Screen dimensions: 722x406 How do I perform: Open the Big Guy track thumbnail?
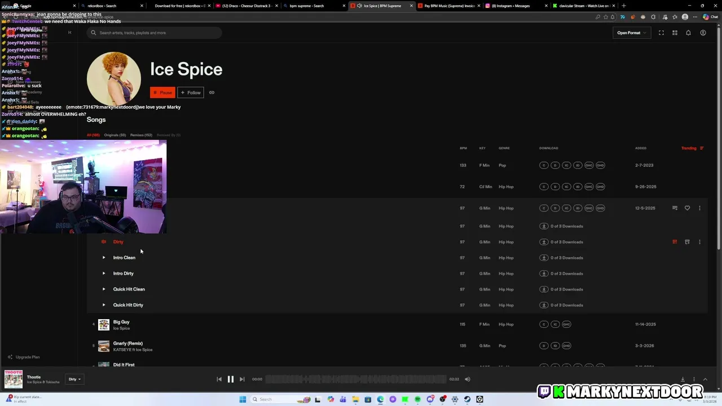(104, 324)
